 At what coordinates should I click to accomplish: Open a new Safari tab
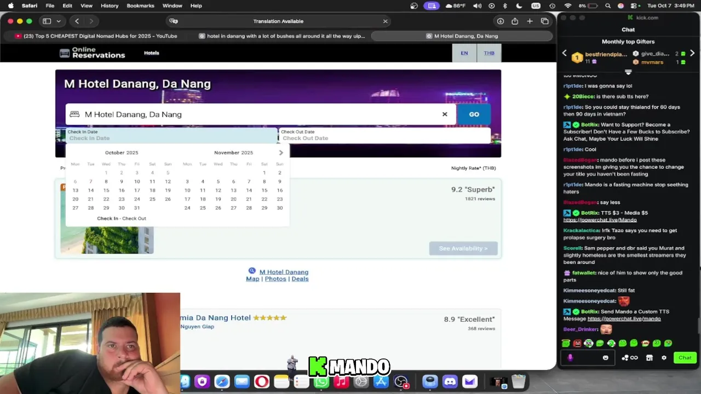point(530,21)
